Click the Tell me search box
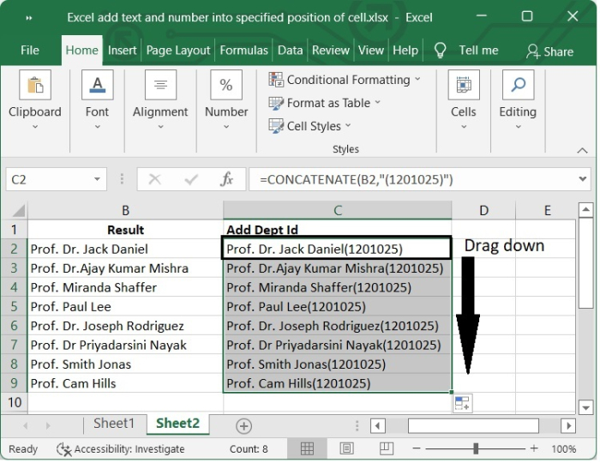The width and height of the screenshot is (600, 463). click(x=478, y=51)
